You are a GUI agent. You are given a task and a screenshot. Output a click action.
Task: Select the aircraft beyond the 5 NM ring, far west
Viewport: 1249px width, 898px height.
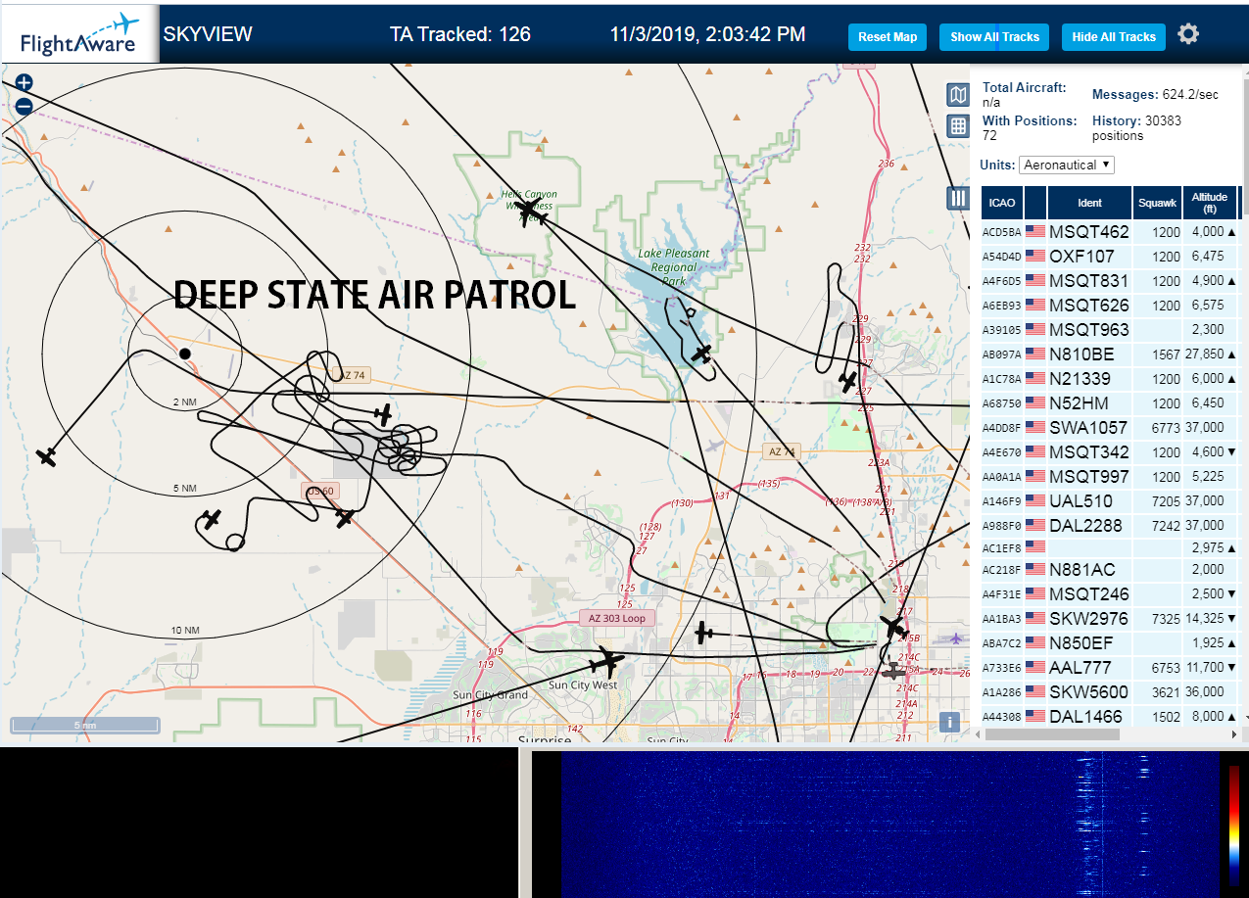pyautogui.click(x=46, y=456)
